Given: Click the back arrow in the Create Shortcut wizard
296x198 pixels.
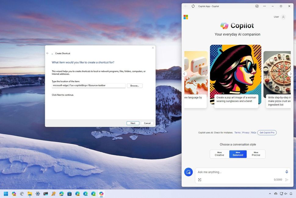Looking at the screenshot, I should pos(47,53).
